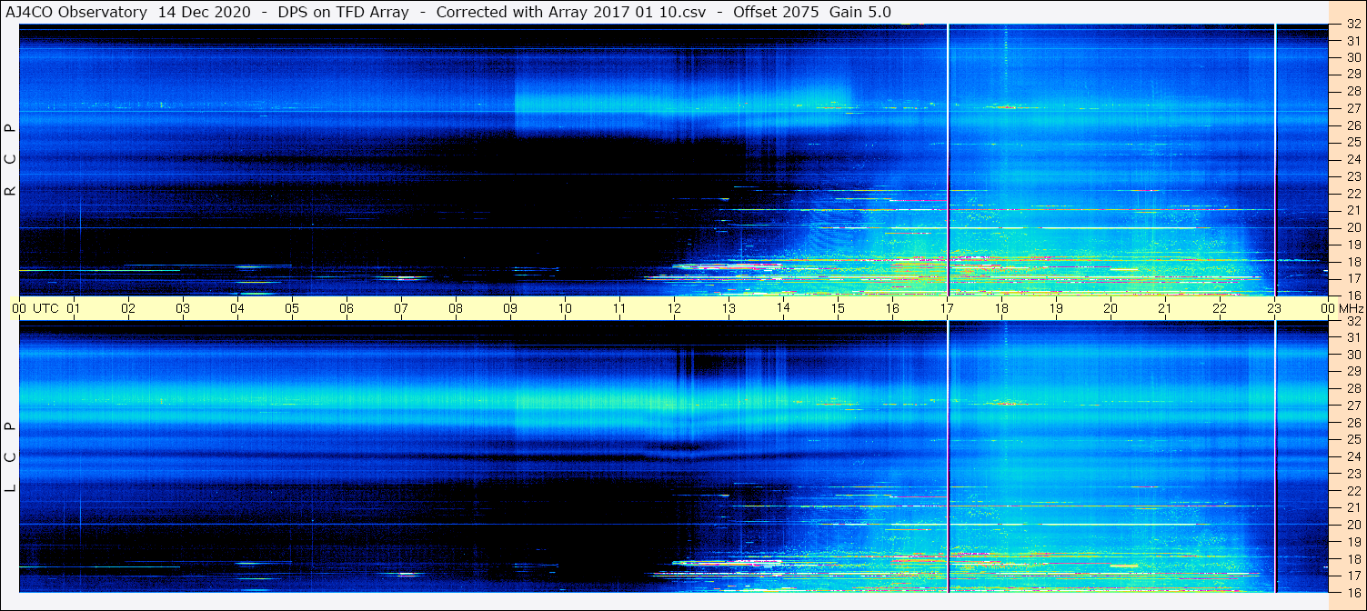Select the 22 hour tick on time axis
This screenshot has height=611, width=1367.
[1220, 308]
